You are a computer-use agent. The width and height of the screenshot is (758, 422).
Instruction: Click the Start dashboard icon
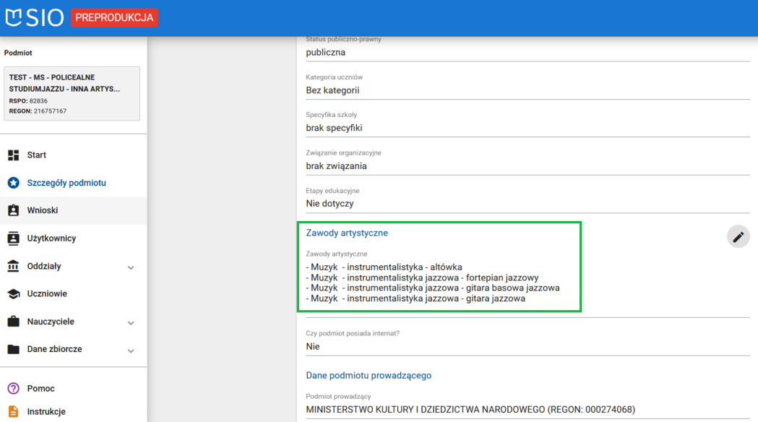tap(13, 155)
